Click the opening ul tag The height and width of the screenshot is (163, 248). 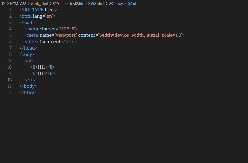29,61
